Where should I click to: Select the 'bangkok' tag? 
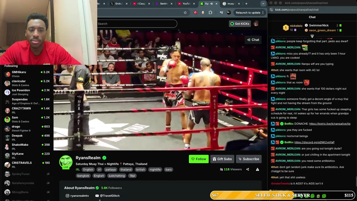(83, 176)
